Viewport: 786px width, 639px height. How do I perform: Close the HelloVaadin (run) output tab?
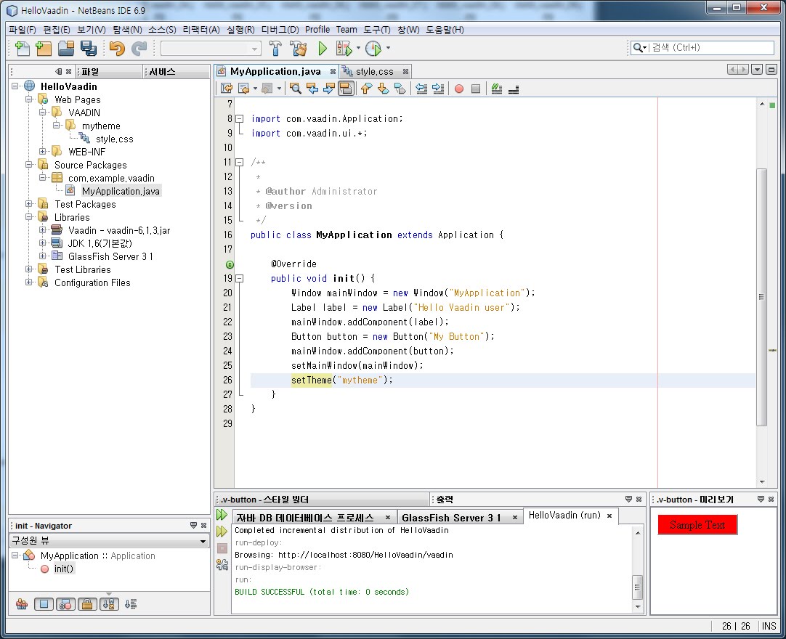pos(609,516)
